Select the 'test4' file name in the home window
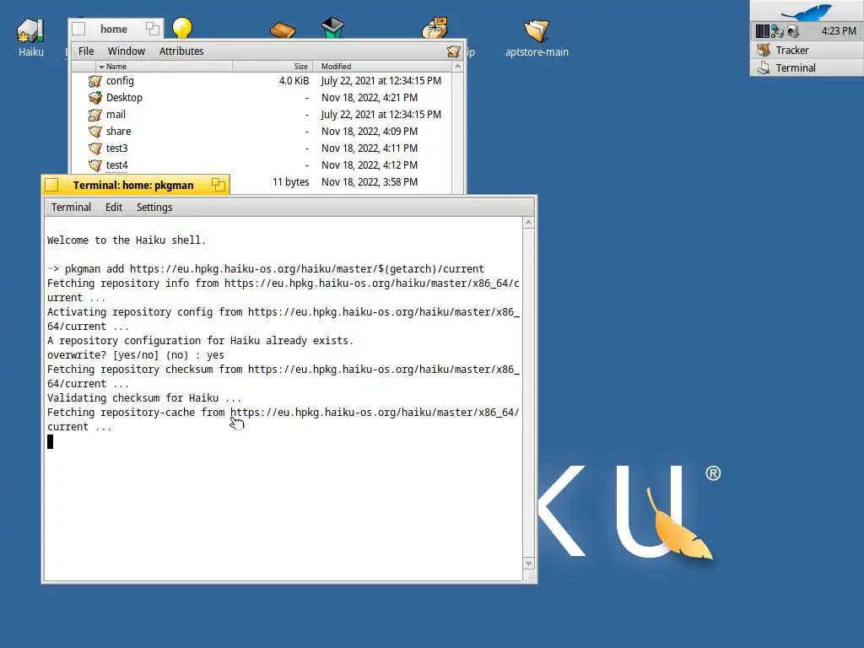 coord(116,165)
